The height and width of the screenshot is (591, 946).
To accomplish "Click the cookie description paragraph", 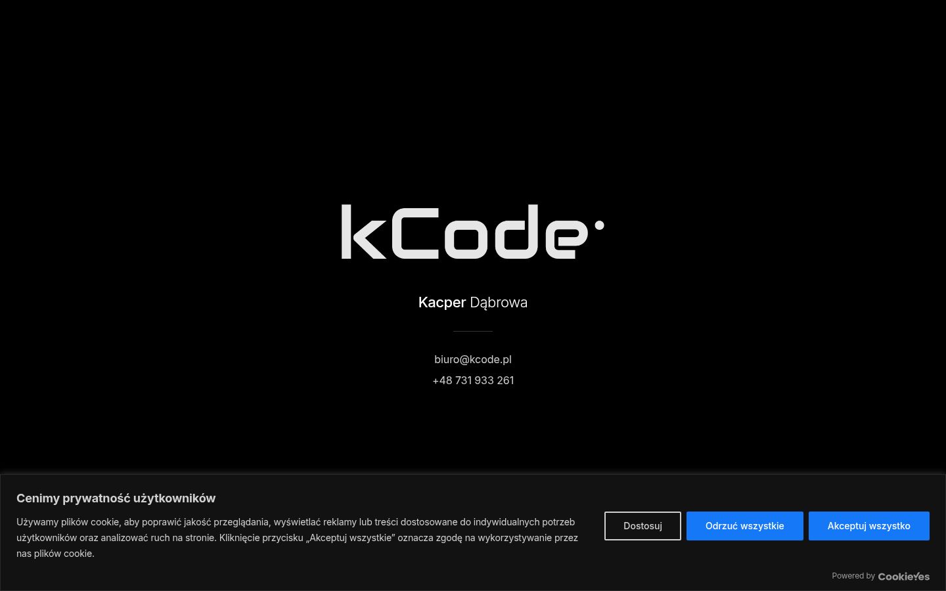I will tap(298, 538).
